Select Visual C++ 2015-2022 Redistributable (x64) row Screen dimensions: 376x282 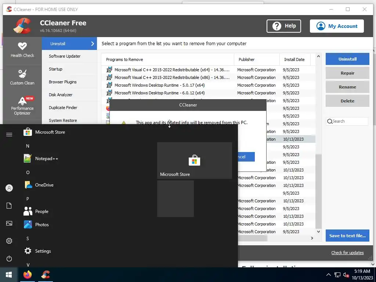pos(208,70)
